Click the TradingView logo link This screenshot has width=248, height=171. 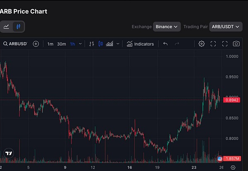tap(8, 153)
